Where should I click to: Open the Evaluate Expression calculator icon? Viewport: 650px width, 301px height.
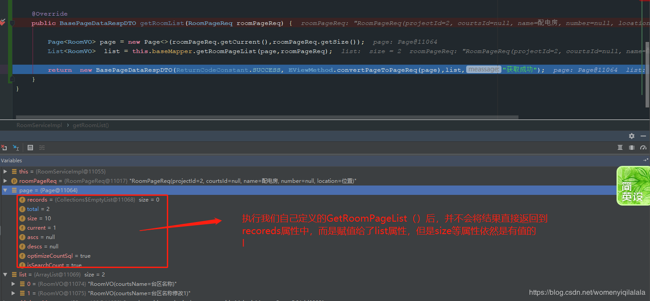pyautogui.click(x=30, y=148)
